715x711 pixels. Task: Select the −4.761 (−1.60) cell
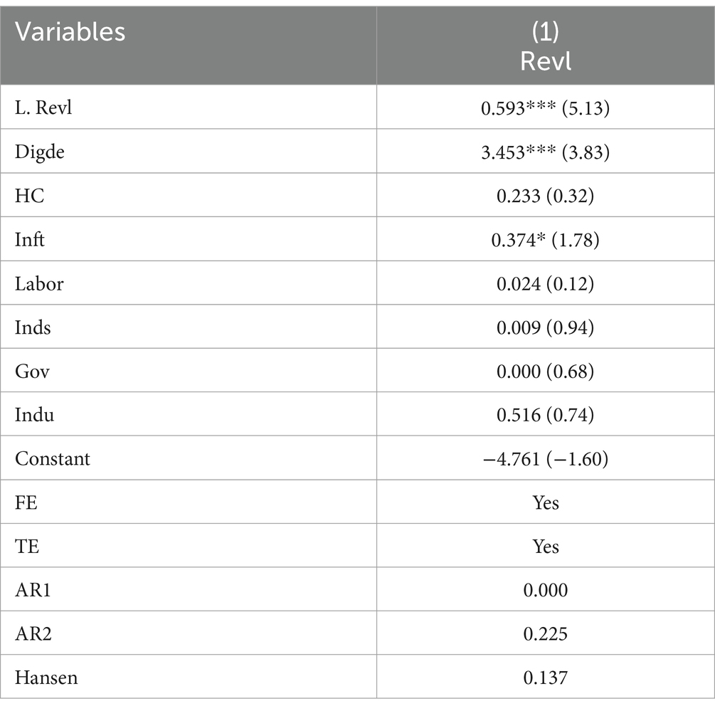[x=546, y=458]
